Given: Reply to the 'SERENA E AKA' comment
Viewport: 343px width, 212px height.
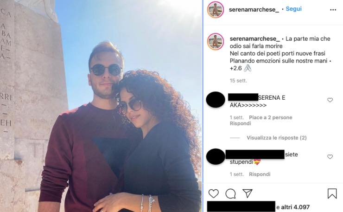Looking at the screenshot, I should 240,123.
